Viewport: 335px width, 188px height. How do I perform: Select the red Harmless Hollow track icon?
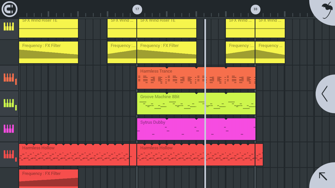[9, 154]
